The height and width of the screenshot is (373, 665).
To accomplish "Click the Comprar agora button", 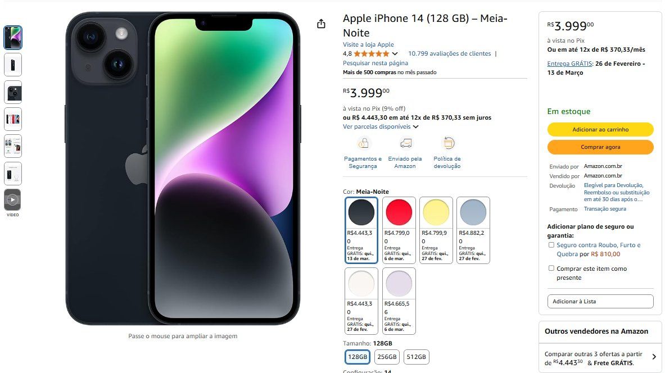I will 600,147.
